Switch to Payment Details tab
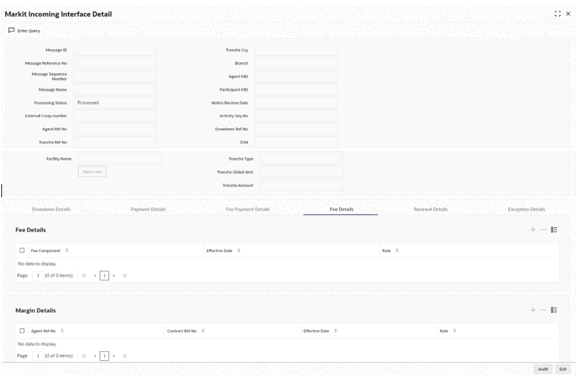This screenshot has height=378, width=576. coord(148,209)
